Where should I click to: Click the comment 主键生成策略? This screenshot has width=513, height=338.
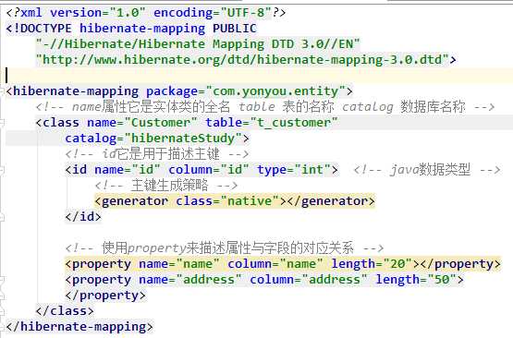point(166,186)
